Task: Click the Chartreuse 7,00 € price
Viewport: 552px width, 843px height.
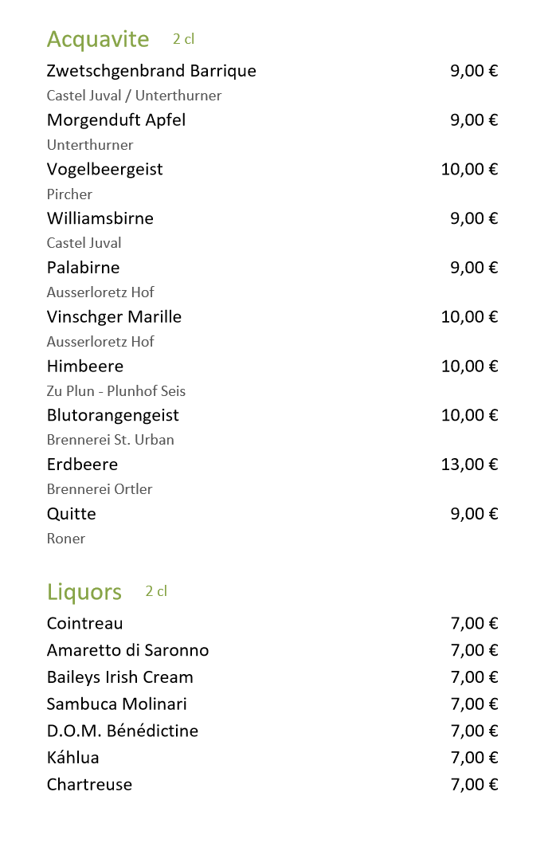Action: [474, 785]
